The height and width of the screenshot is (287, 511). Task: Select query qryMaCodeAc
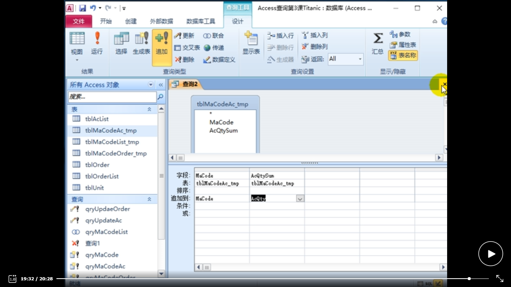tap(113, 266)
